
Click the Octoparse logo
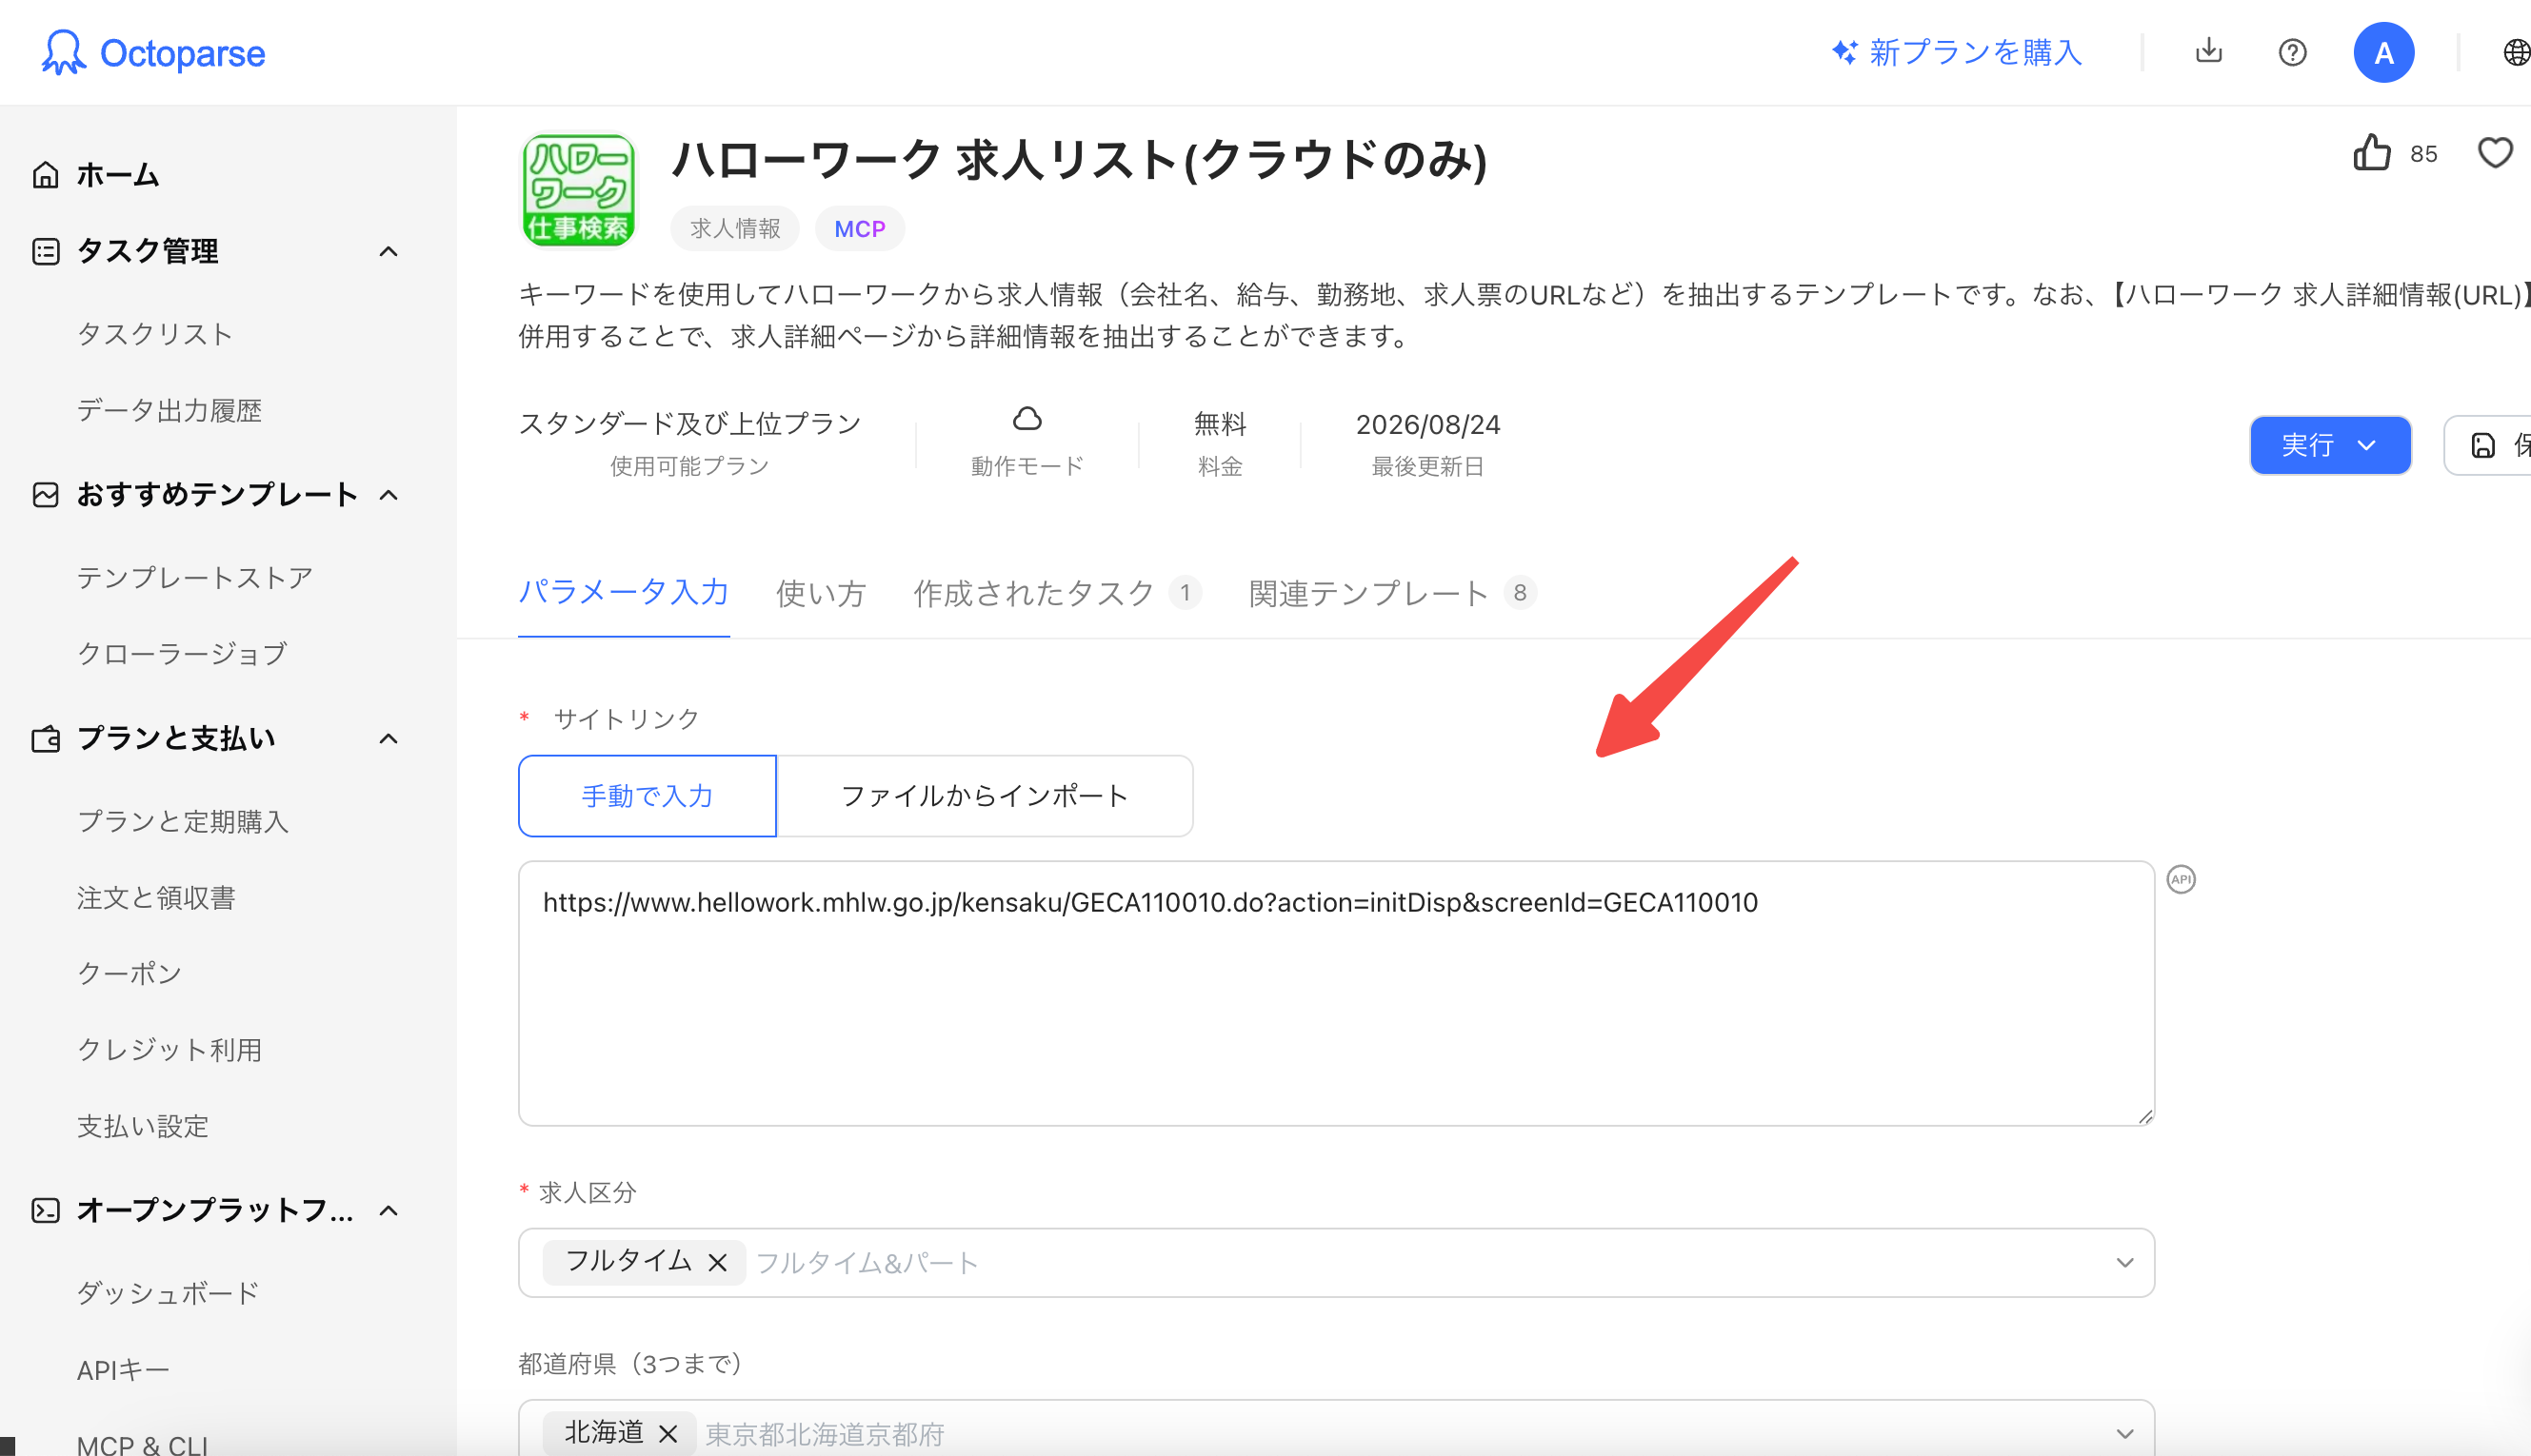(x=153, y=52)
